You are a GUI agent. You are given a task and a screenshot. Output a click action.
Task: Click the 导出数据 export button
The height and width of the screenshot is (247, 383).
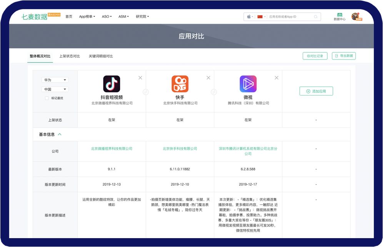coord(344,56)
